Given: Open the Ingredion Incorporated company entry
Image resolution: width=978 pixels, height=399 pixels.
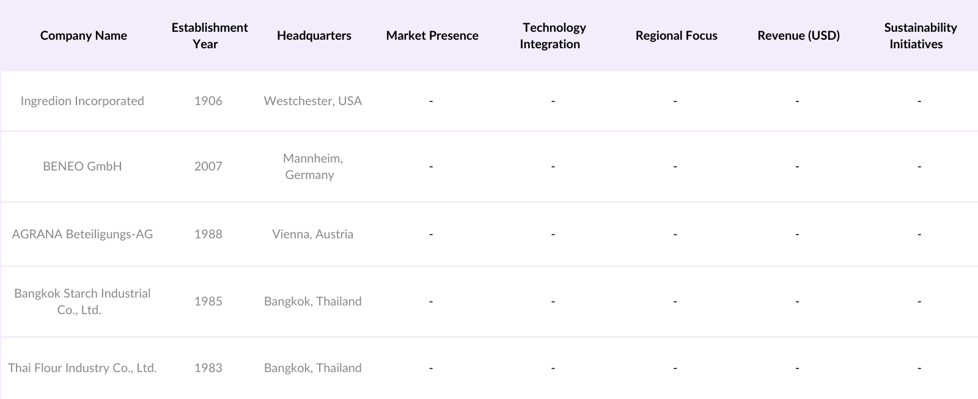Looking at the screenshot, I should click(x=83, y=101).
